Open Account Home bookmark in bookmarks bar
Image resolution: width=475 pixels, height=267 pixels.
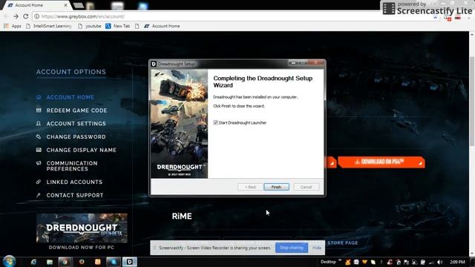click(x=162, y=26)
